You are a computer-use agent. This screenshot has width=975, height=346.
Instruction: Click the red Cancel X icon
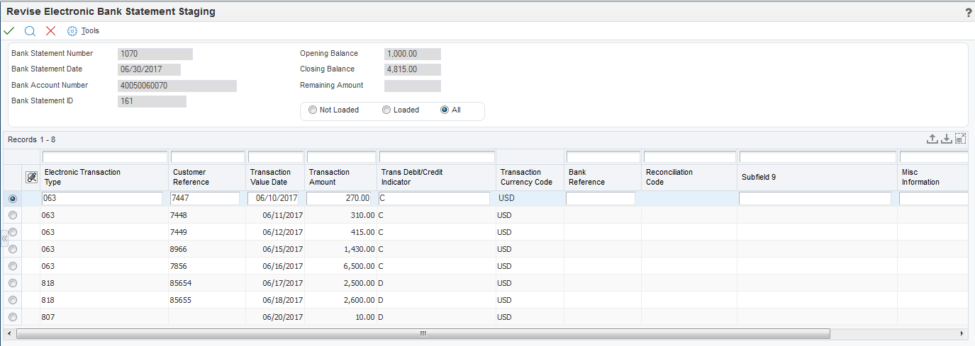[x=50, y=30]
